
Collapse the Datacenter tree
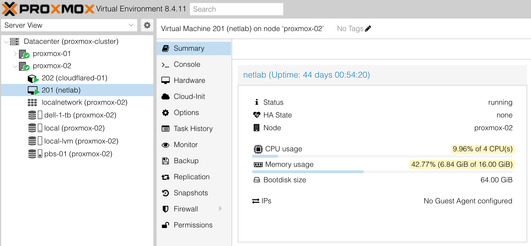[6, 42]
